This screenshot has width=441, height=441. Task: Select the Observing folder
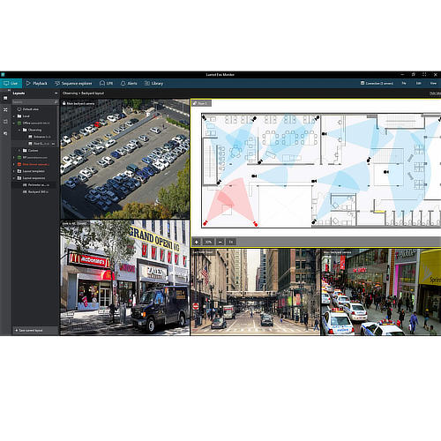point(32,130)
